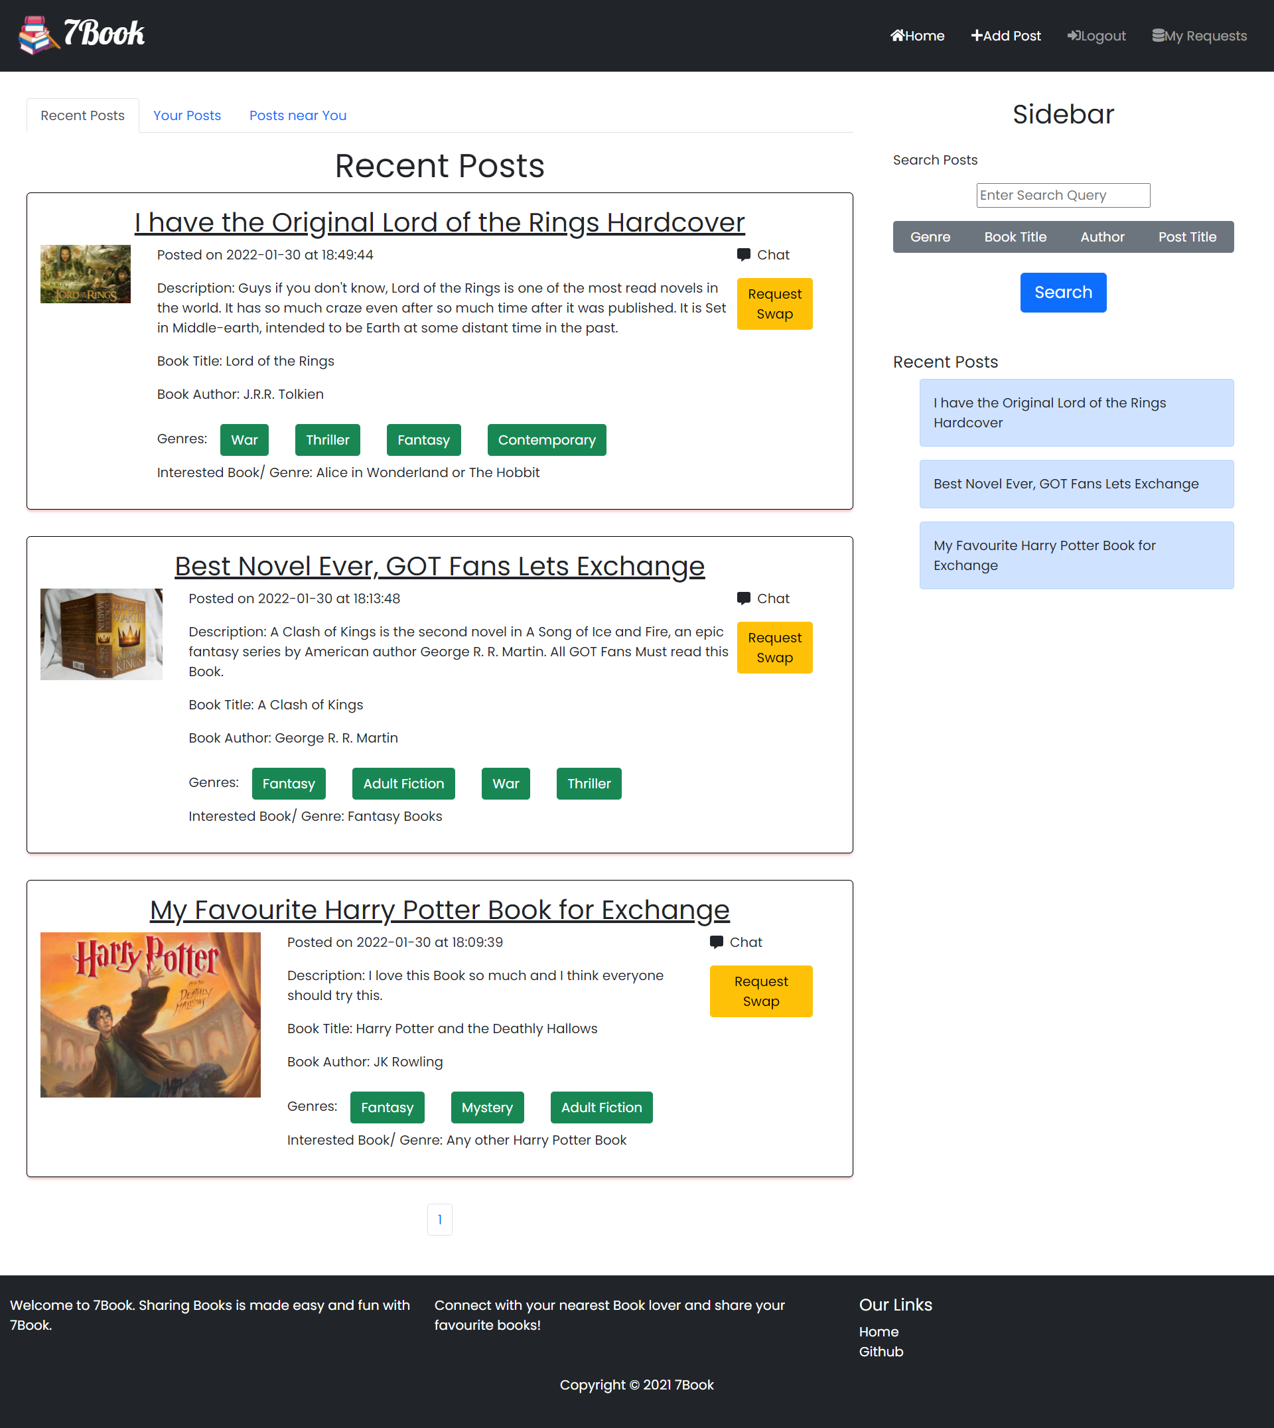Open Chat on Lord of the Rings post

(x=763, y=255)
